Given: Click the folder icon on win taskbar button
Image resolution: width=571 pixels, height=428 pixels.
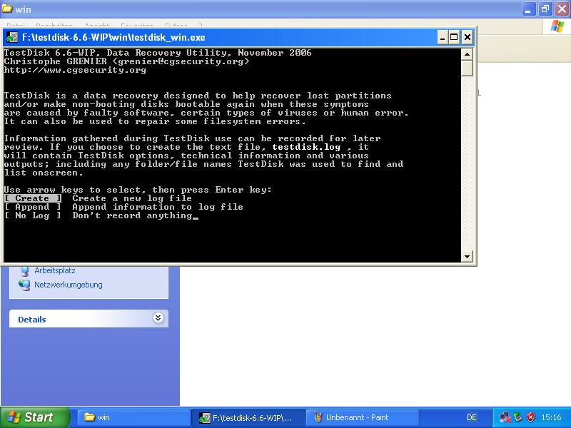Looking at the screenshot, I should click(x=90, y=417).
